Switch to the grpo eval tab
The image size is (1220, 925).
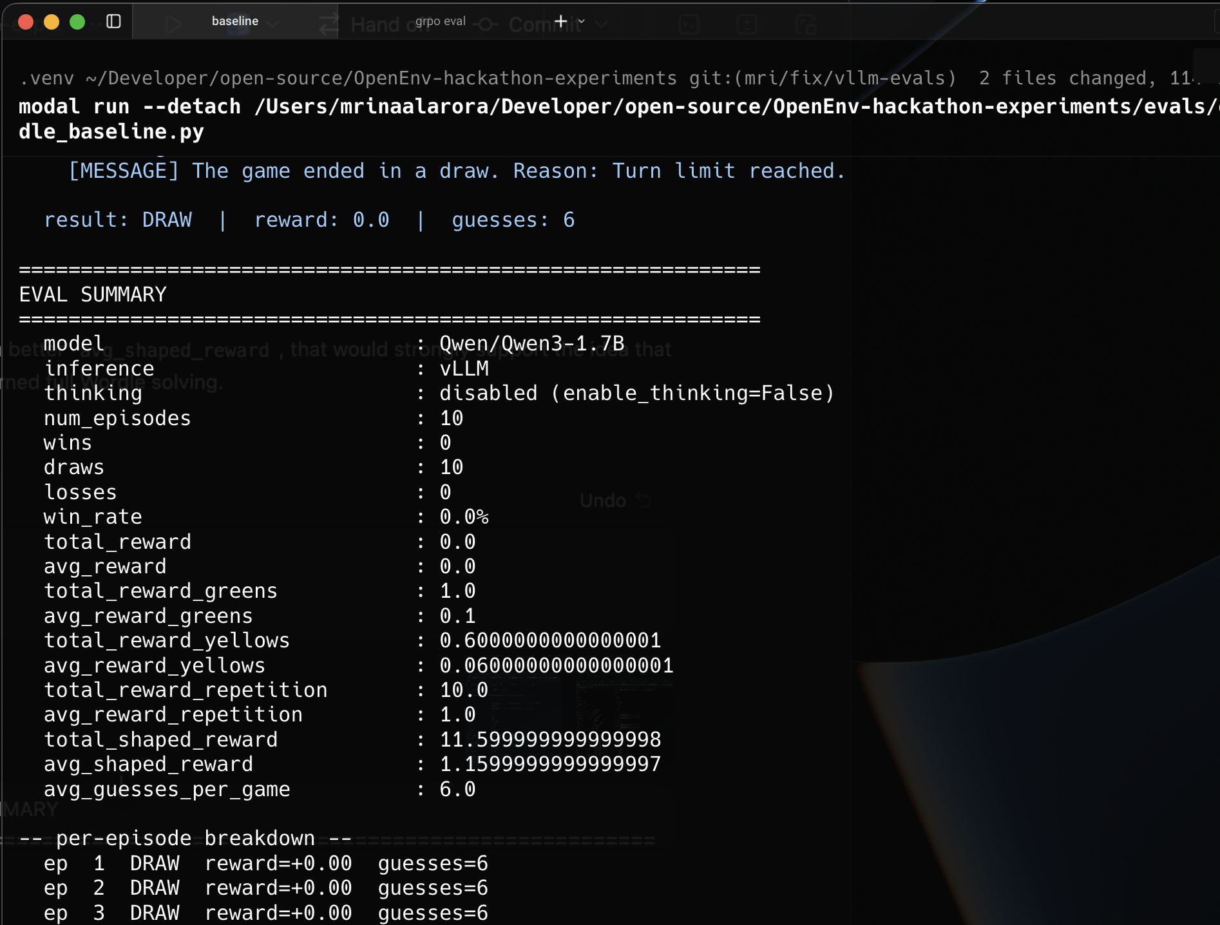point(440,21)
